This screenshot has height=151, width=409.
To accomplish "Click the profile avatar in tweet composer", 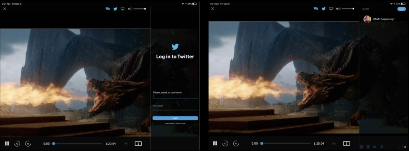I will [367, 19].
